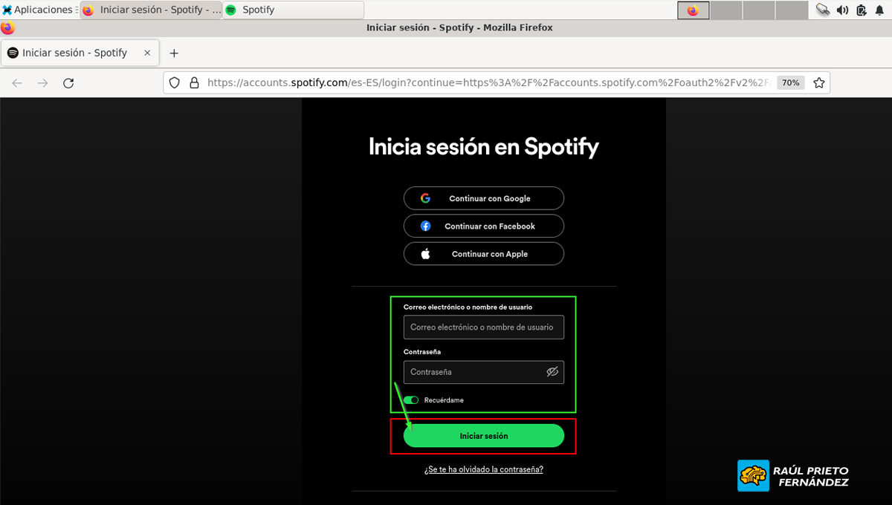Bookmark this page with the star icon
The width and height of the screenshot is (892, 505).
[819, 83]
